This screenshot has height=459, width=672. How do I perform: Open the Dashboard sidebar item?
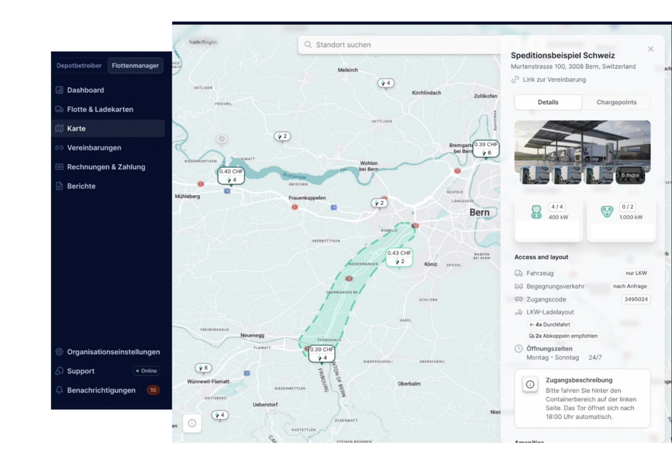85,90
